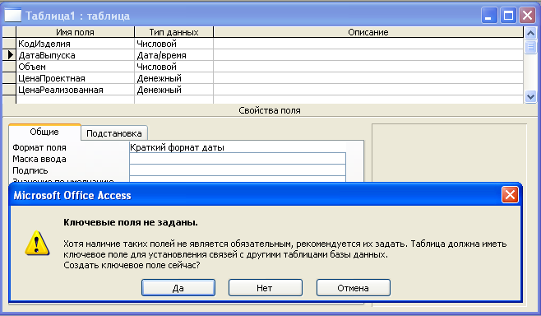
Task: Click the field list scrollbar thumb
Action: point(530,47)
